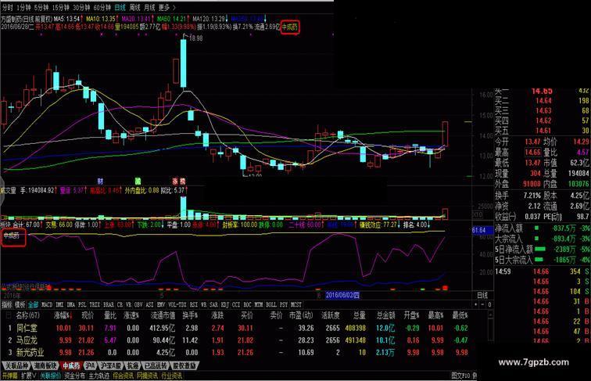Image resolution: width=591 pixels, height=381 pixels.
Task: Apply the KDJ indicator
Action: (225, 305)
